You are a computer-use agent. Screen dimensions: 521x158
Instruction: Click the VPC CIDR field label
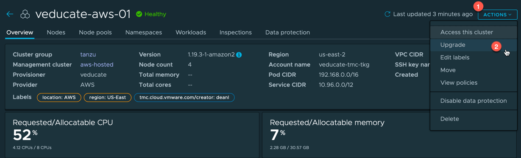(x=409, y=54)
